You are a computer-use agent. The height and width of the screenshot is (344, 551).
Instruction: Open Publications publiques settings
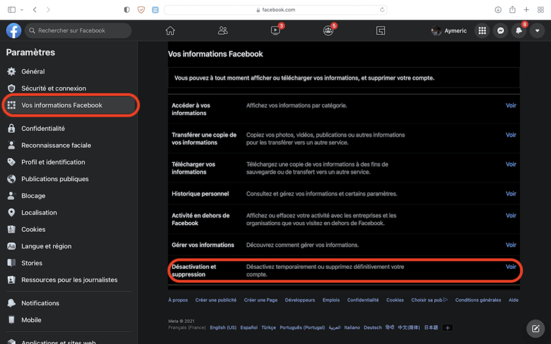click(x=69, y=179)
